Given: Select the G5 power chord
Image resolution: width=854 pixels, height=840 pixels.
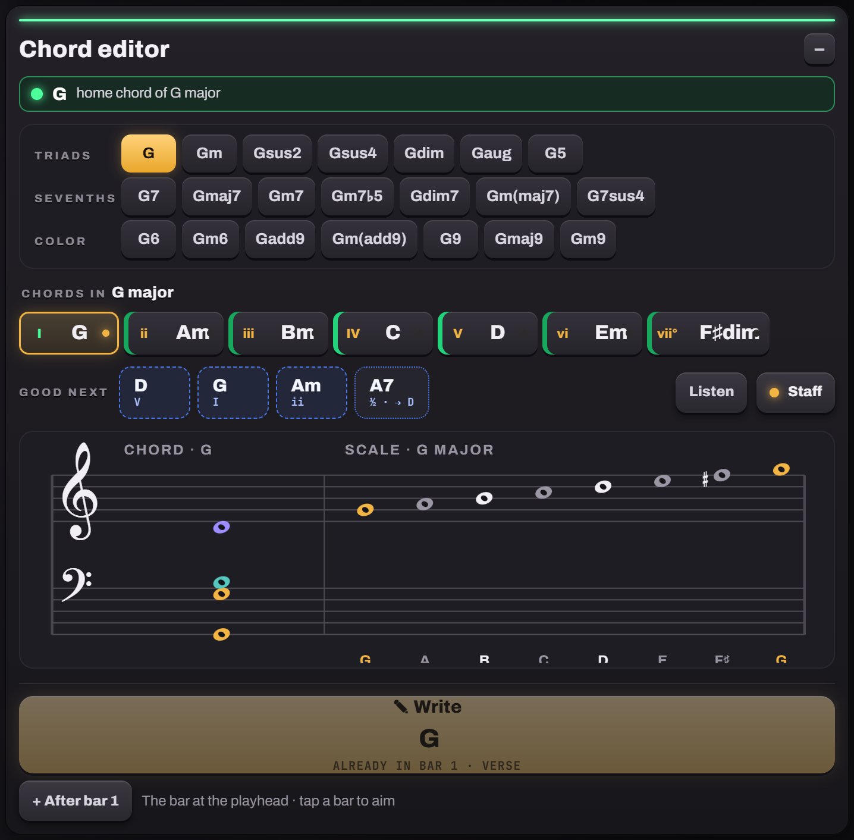Looking at the screenshot, I should pyautogui.click(x=555, y=153).
